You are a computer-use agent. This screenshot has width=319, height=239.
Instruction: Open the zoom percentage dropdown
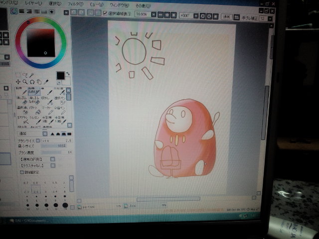tap(154, 14)
